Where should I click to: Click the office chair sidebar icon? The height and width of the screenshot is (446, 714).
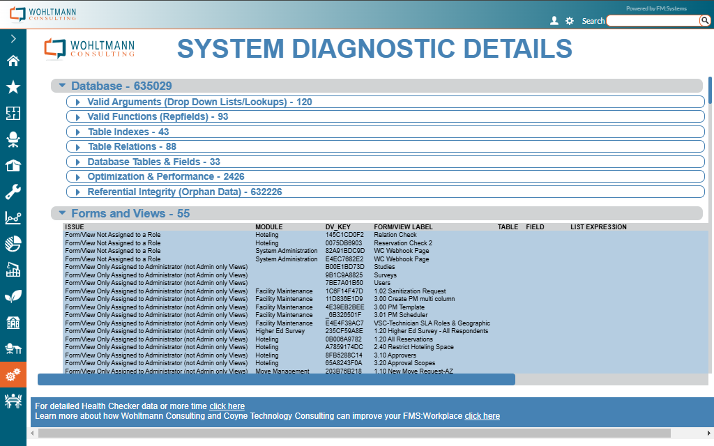pos(13,140)
